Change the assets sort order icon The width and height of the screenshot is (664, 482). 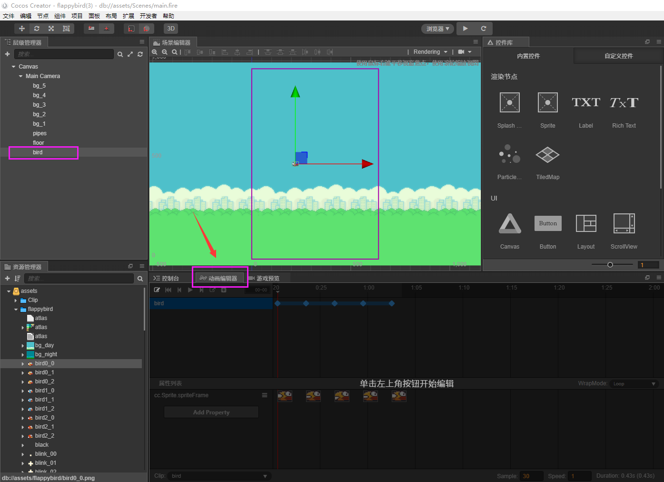click(x=17, y=279)
